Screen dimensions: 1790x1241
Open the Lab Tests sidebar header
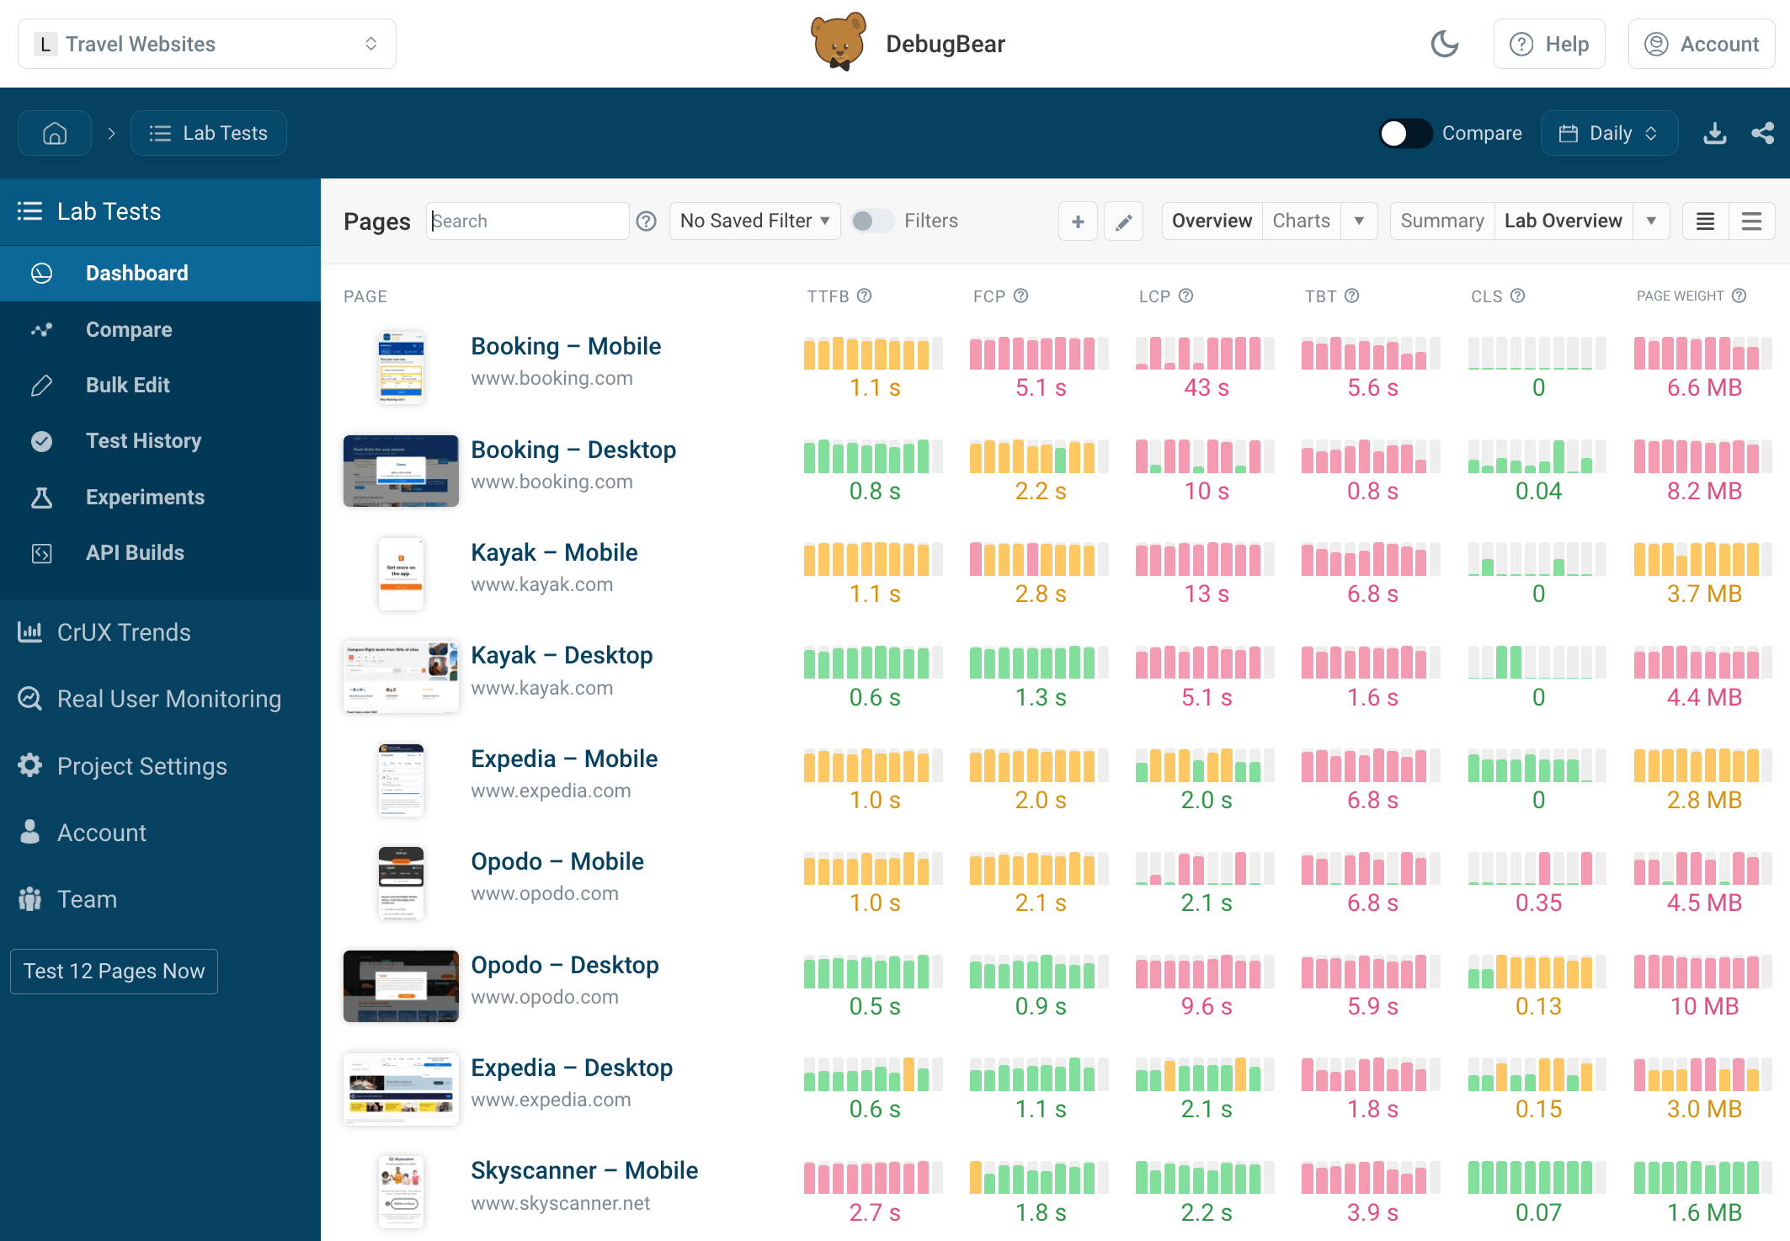pyautogui.click(x=160, y=211)
